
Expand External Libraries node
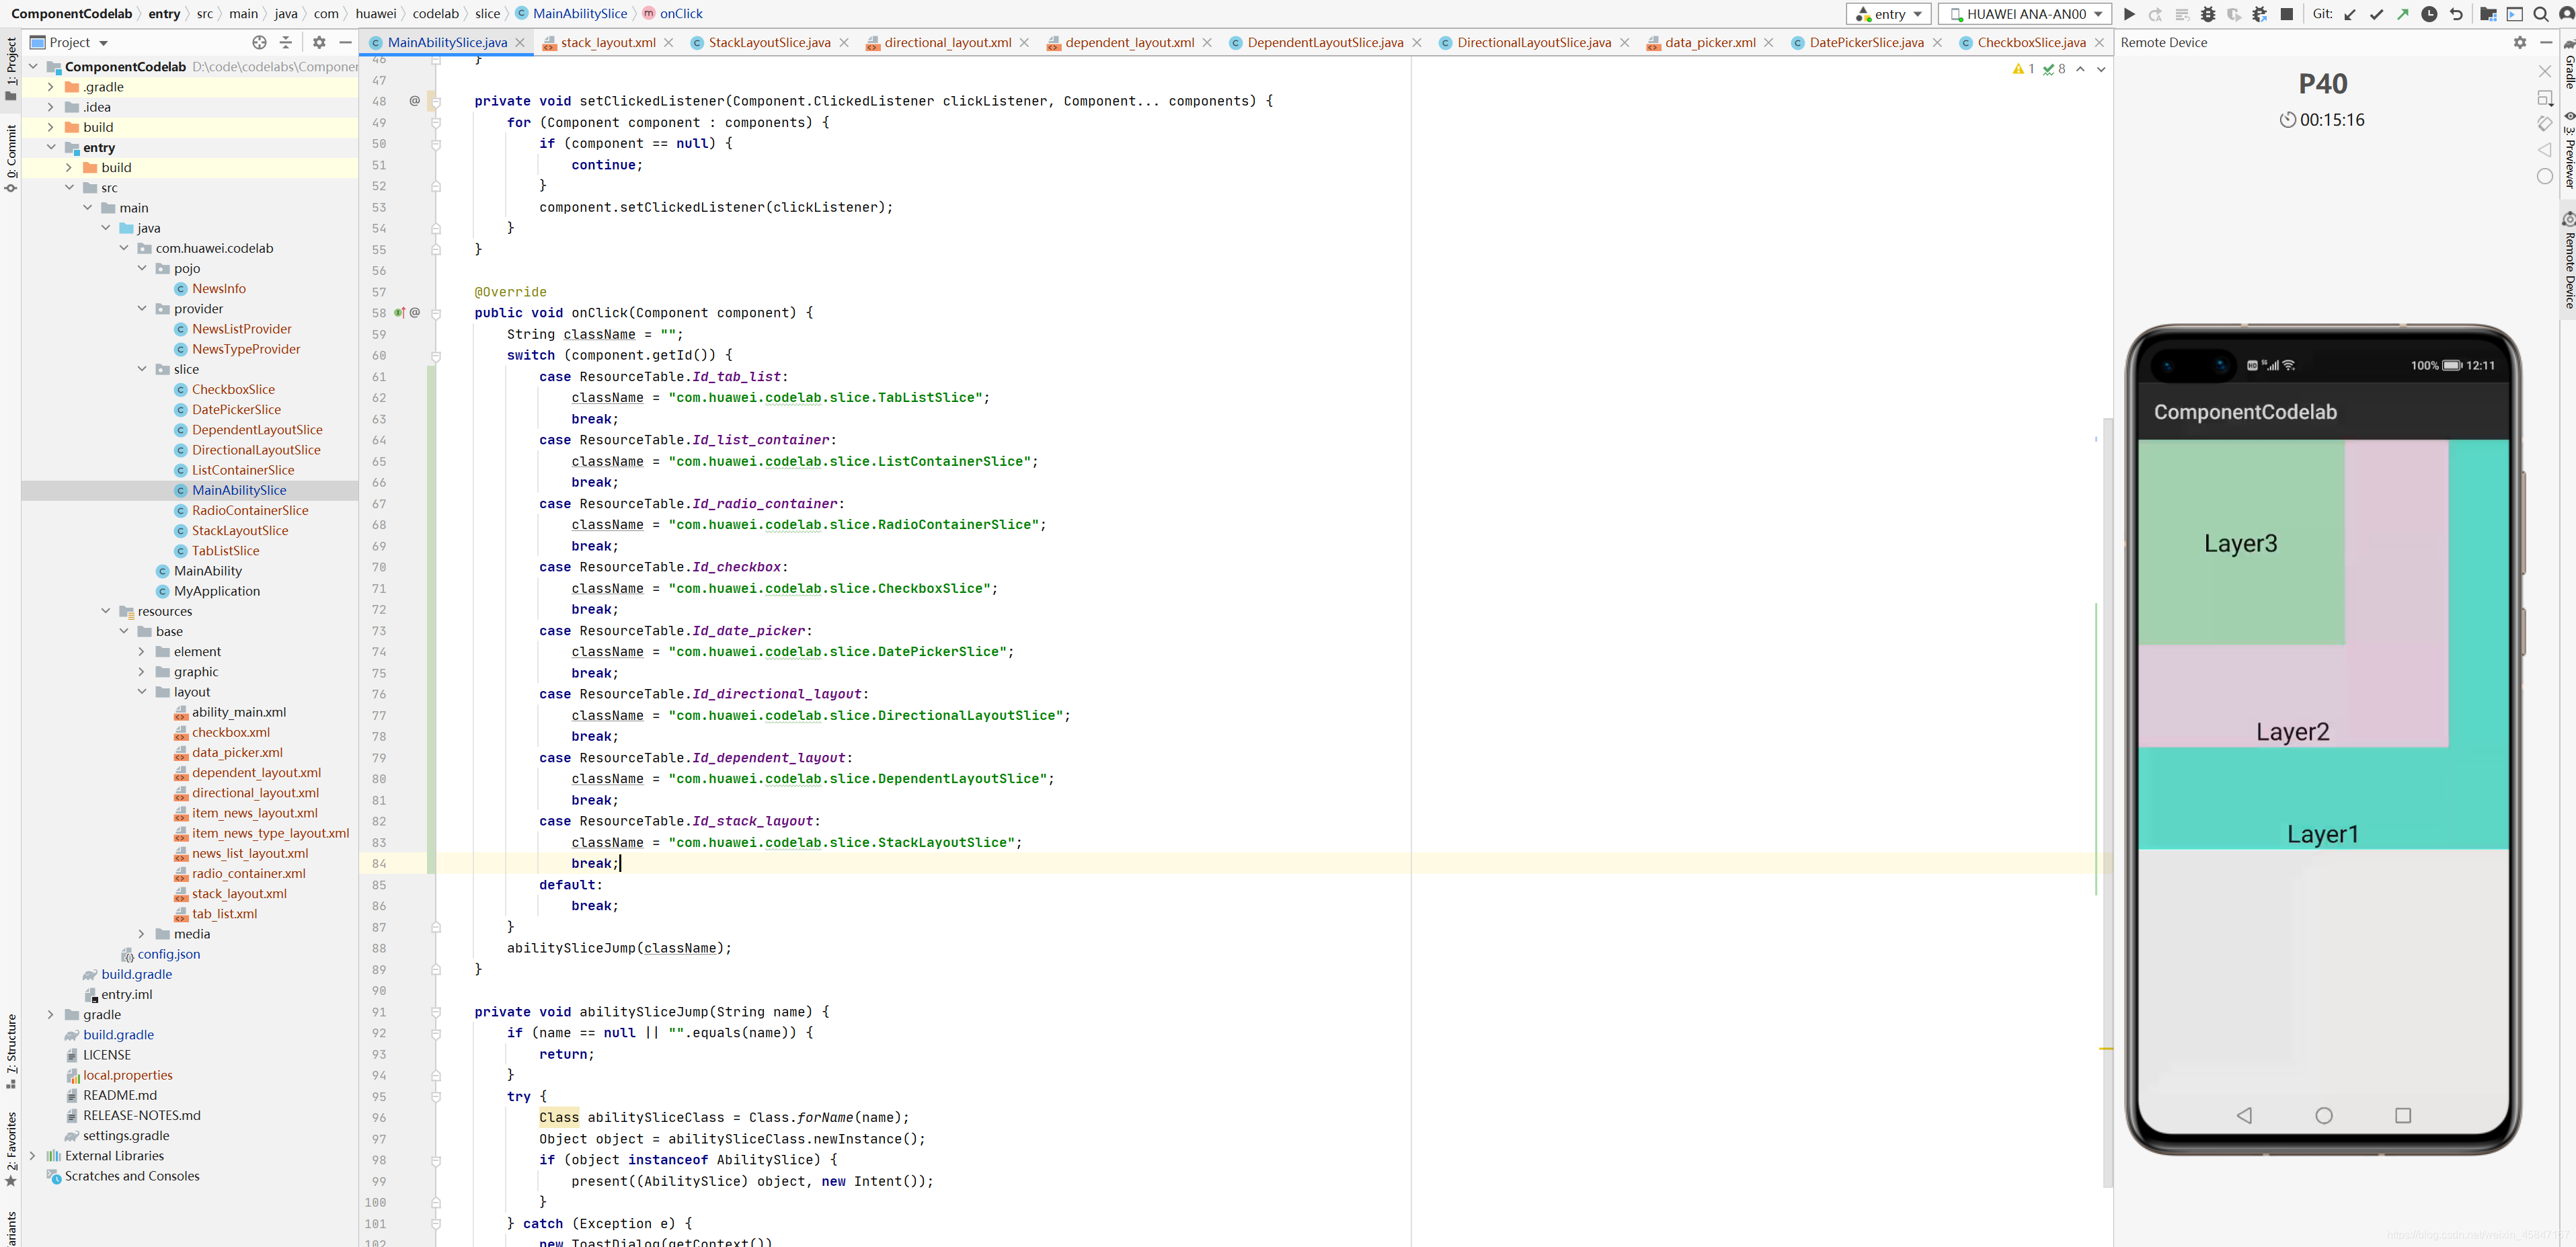click(x=32, y=1156)
